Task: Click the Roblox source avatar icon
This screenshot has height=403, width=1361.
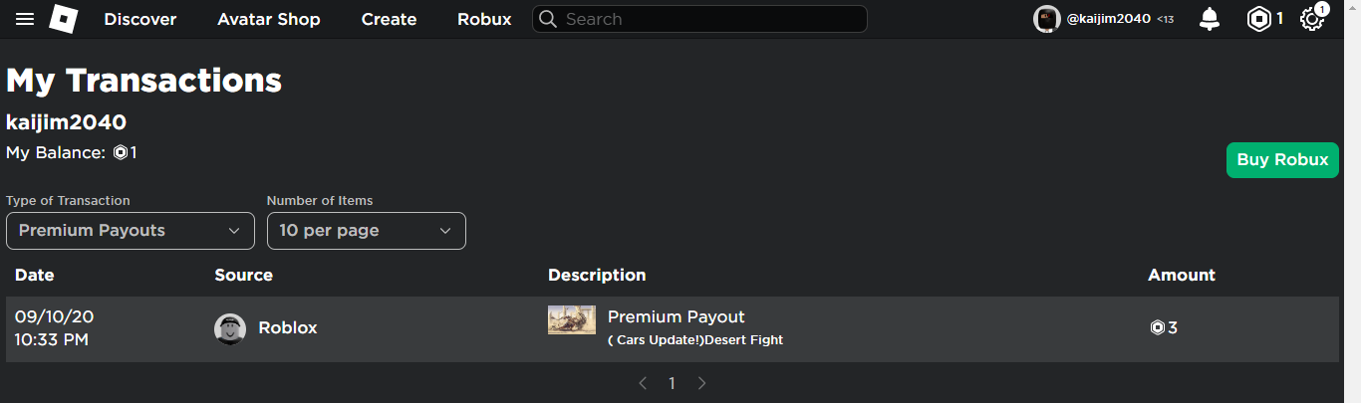Action: click(x=230, y=328)
